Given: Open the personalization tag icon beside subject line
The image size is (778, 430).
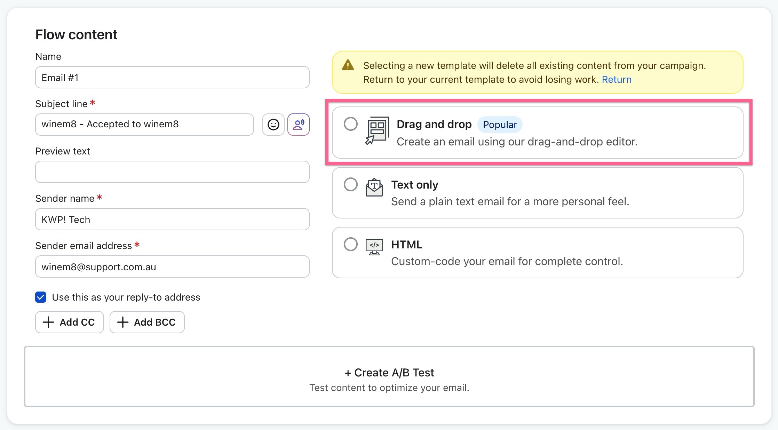Looking at the screenshot, I should click(299, 125).
